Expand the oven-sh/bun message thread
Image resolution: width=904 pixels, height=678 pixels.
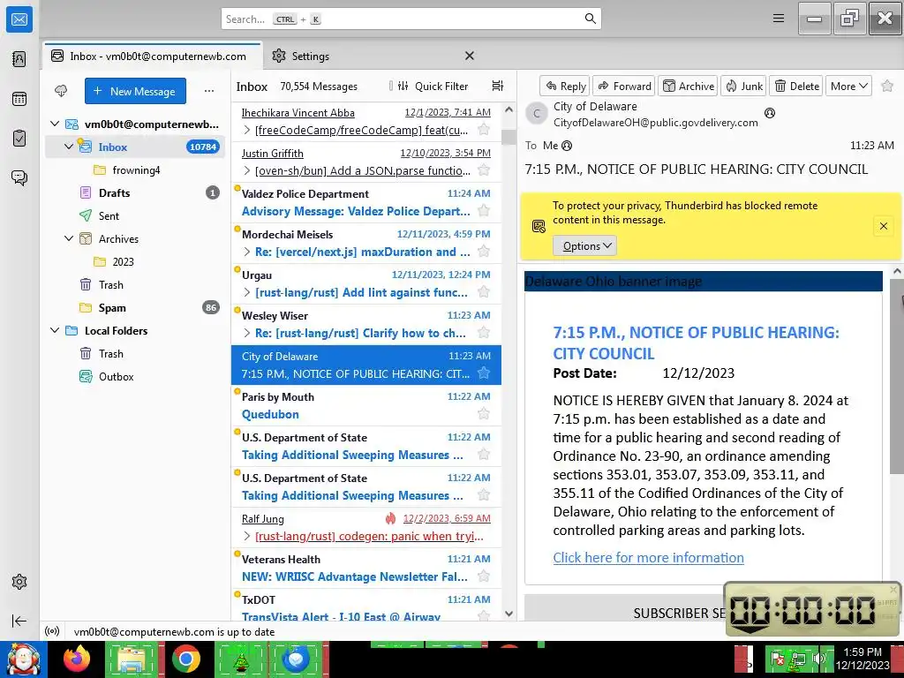(x=247, y=170)
